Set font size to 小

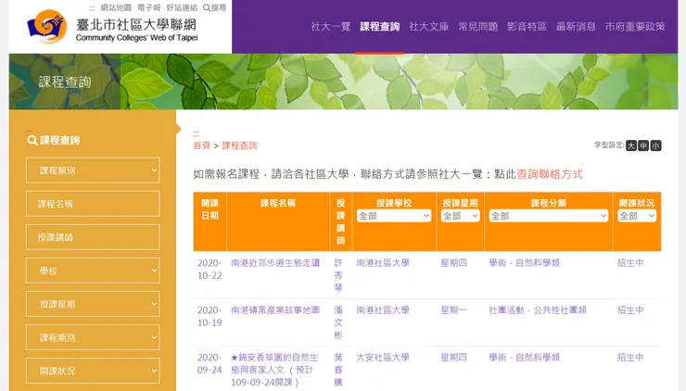(x=655, y=145)
